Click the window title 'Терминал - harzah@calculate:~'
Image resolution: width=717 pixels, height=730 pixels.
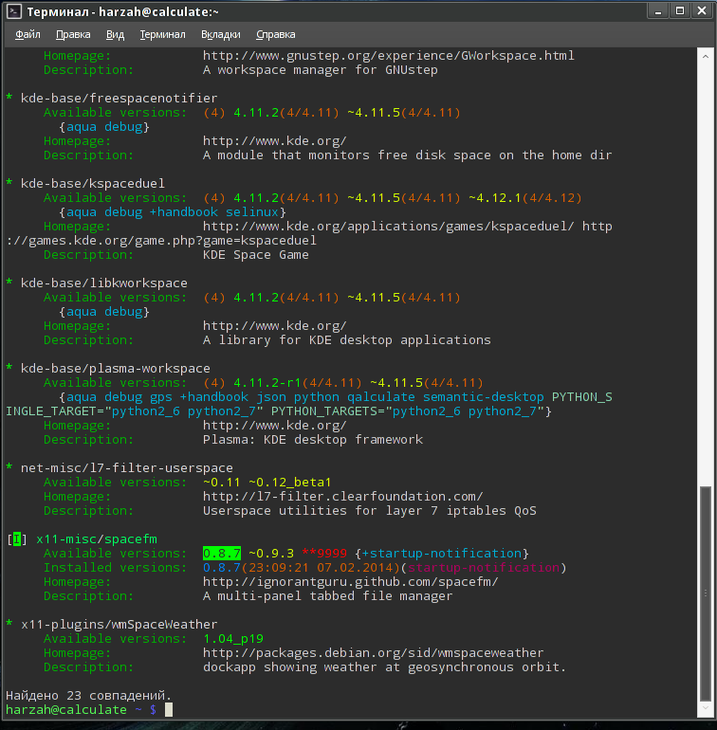click(x=122, y=11)
